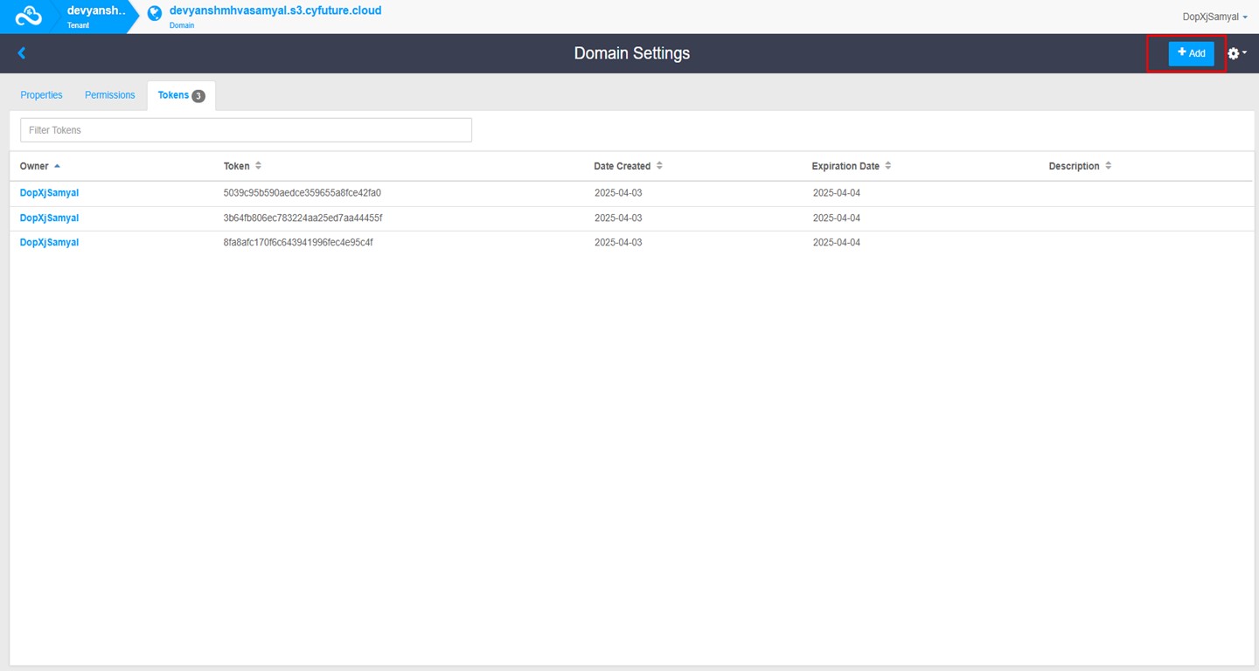Click the Tokens count badge showing 3
The width and height of the screenshot is (1259, 671).
click(x=196, y=94)
